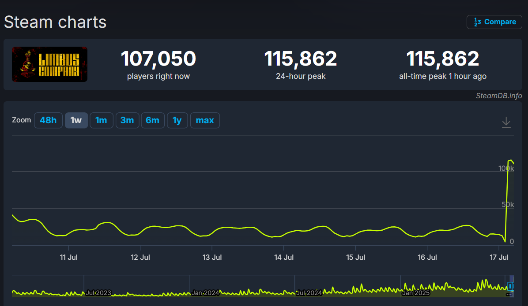Click the 14 Jul axis label

[284, 257]
